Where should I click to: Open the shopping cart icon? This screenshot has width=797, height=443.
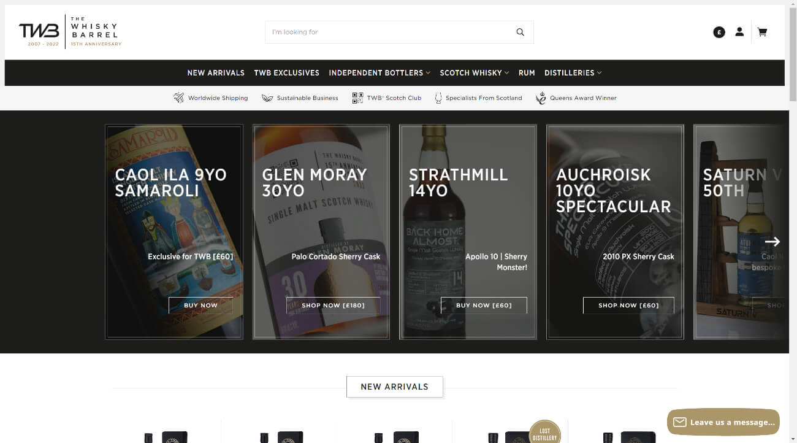[x=762, y=32]
